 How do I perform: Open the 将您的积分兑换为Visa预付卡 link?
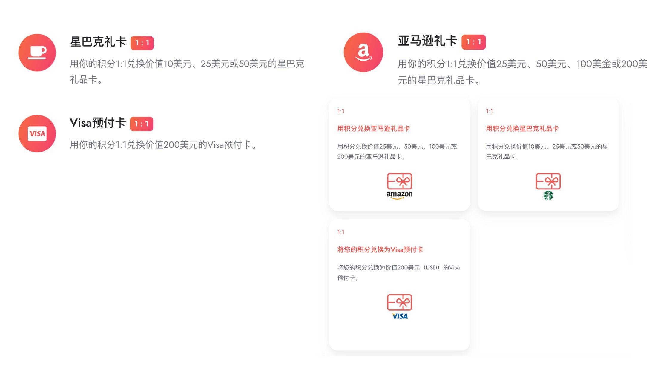click(x=380, y=250)
